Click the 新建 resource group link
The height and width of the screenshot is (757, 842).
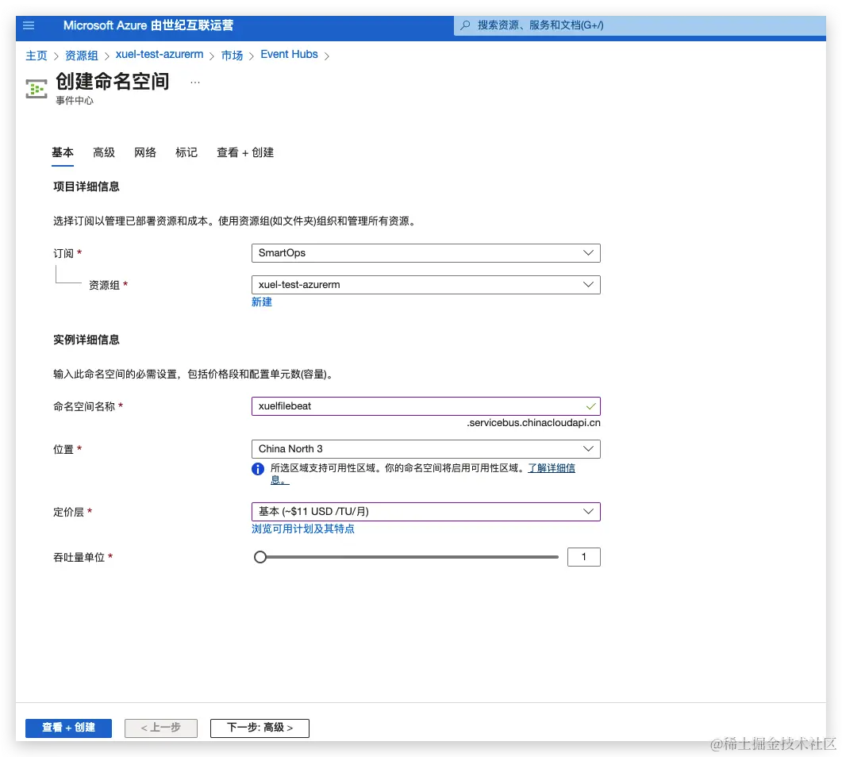coord(262,302)
